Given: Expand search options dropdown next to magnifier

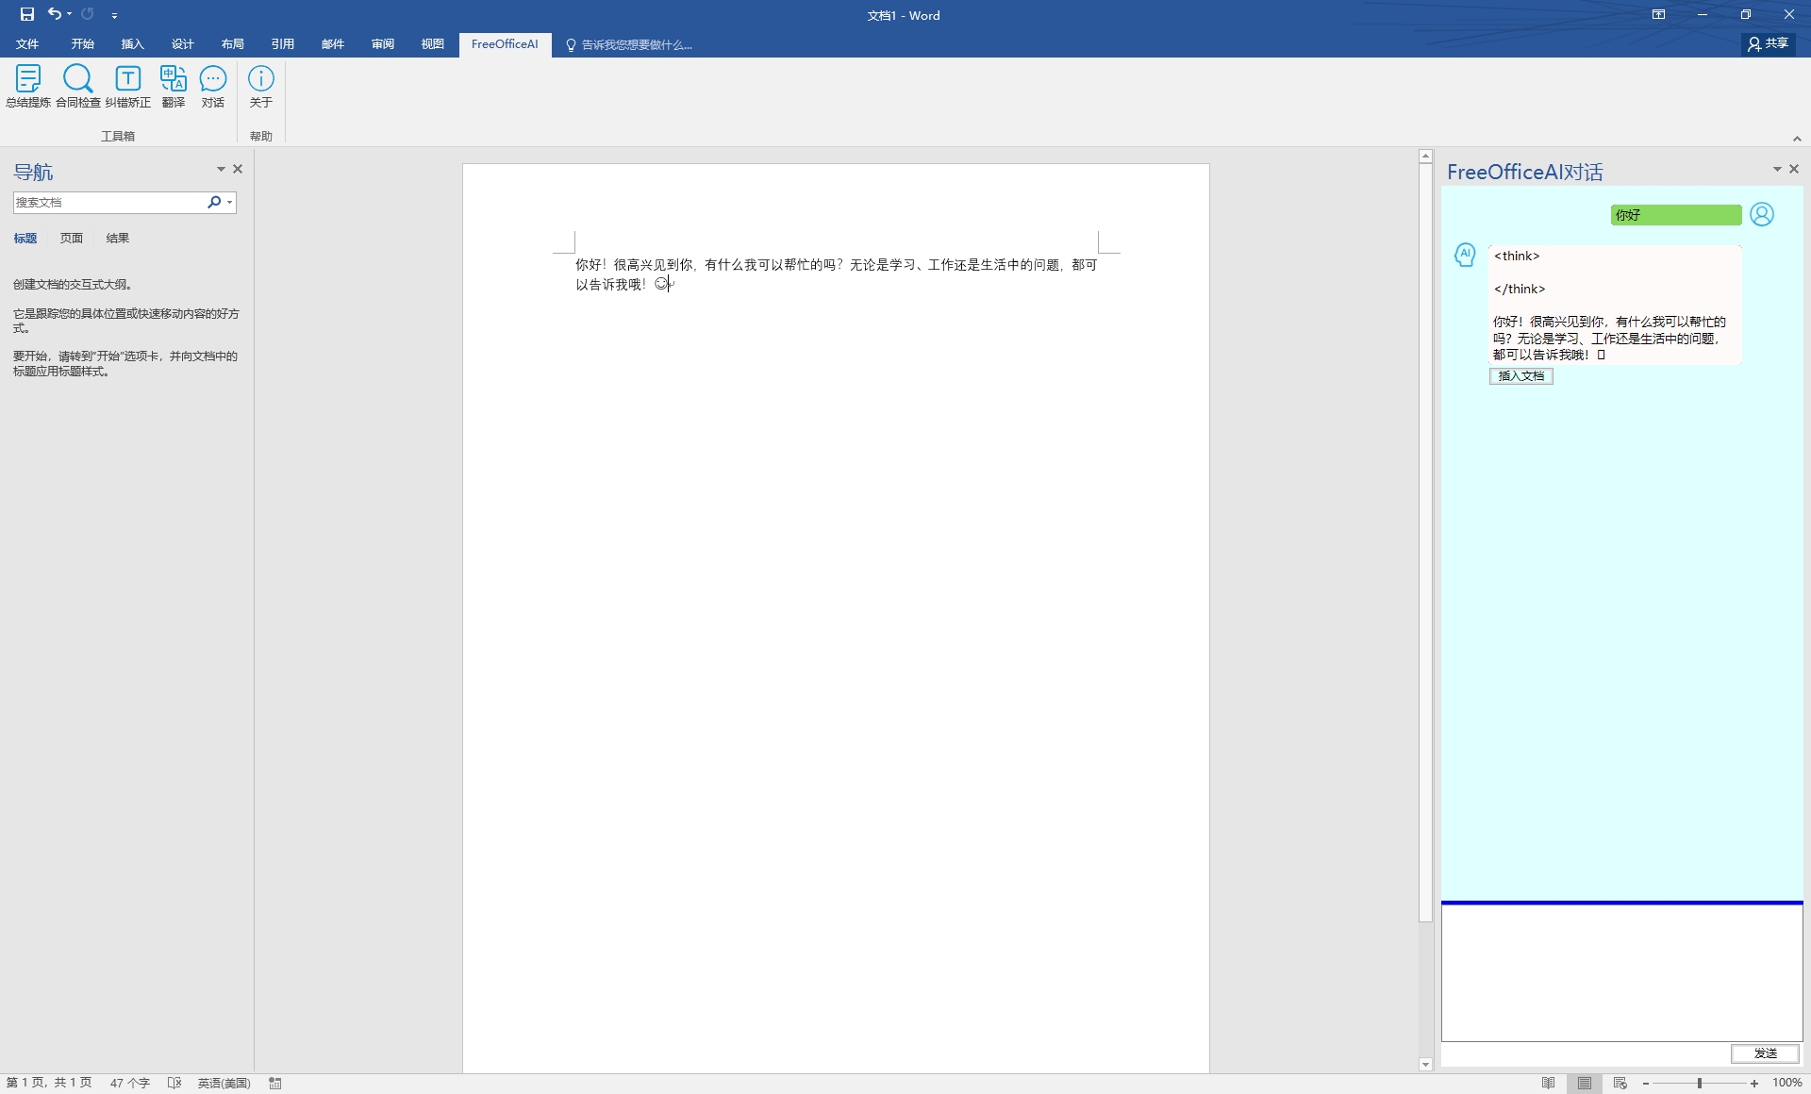Looking at the screenshot, I should point(229,202).
